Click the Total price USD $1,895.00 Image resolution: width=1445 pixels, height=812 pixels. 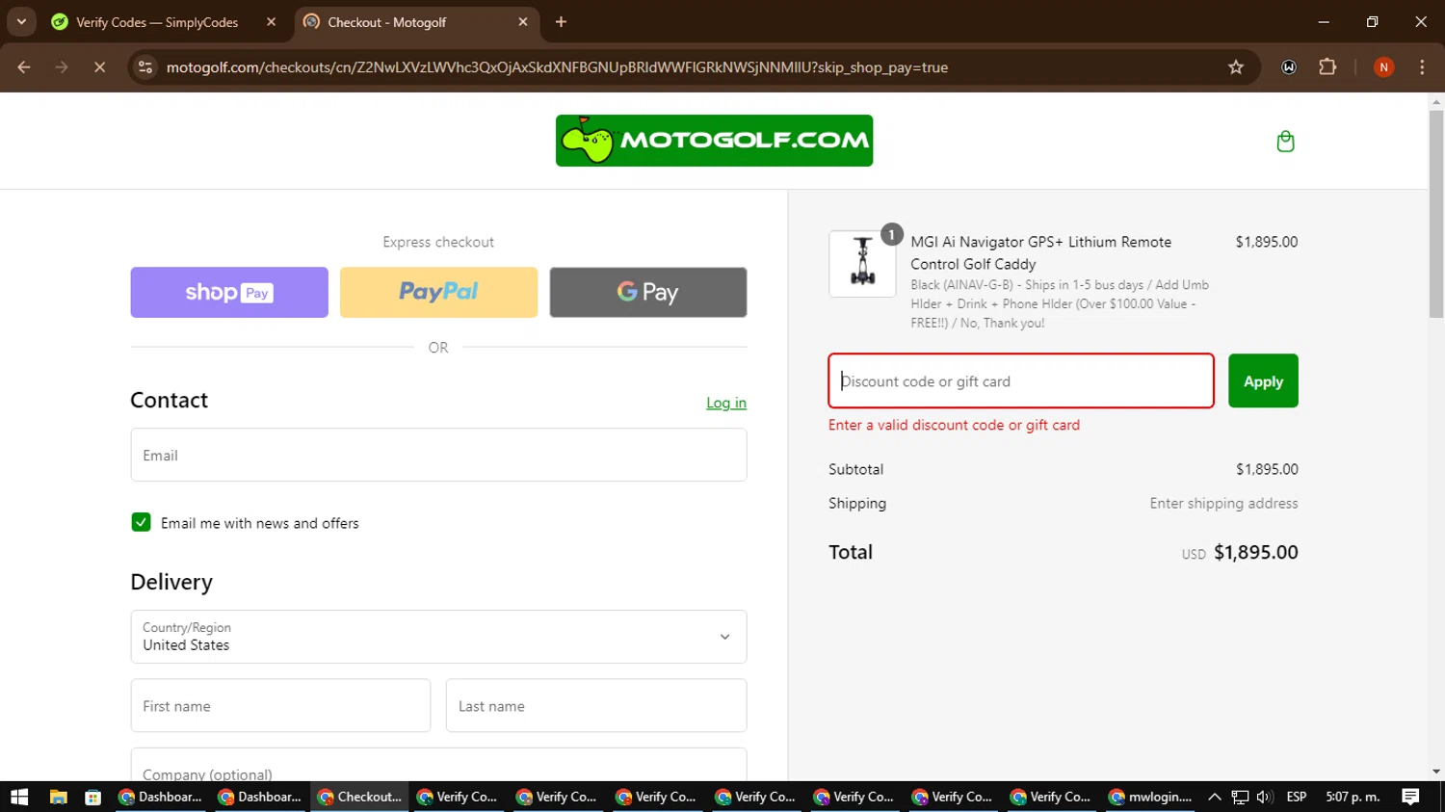click(x=1240, y=552)
